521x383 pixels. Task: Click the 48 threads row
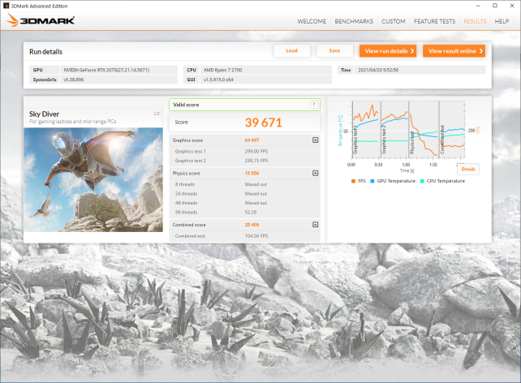[244, 203]
